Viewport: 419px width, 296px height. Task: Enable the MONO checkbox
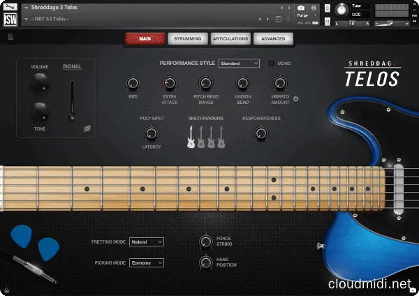click(272, 64)
